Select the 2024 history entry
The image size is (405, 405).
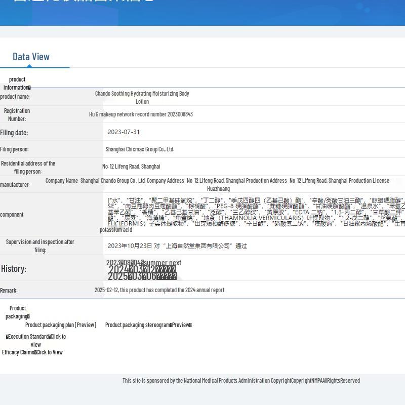[142, 269]
